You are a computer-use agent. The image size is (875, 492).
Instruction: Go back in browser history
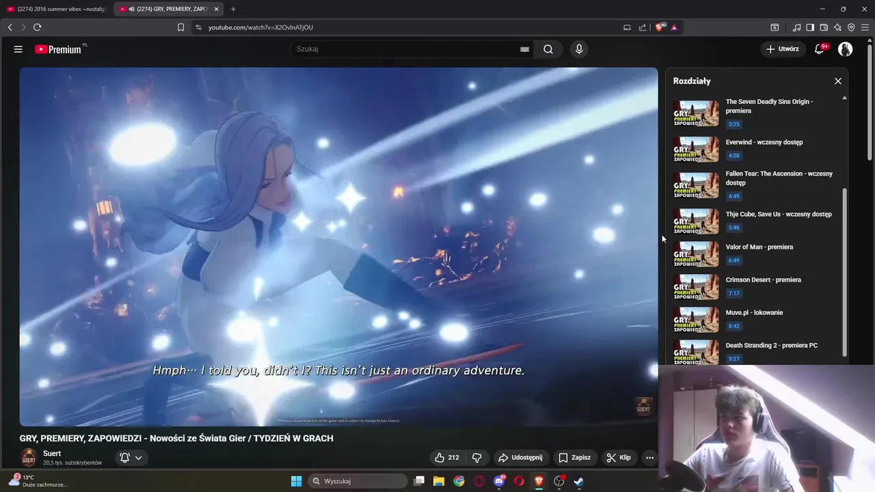(x=10, y=27)
